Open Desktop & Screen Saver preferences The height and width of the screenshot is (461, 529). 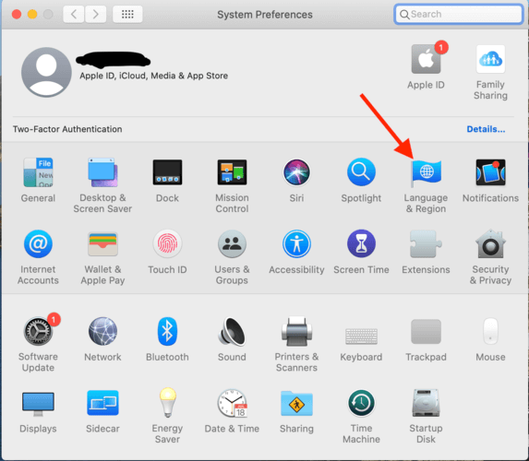(x=102, y=172)
